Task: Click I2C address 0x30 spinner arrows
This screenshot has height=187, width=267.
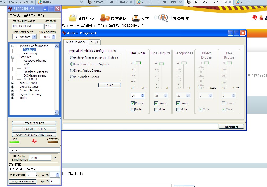Action: [53, 37]
